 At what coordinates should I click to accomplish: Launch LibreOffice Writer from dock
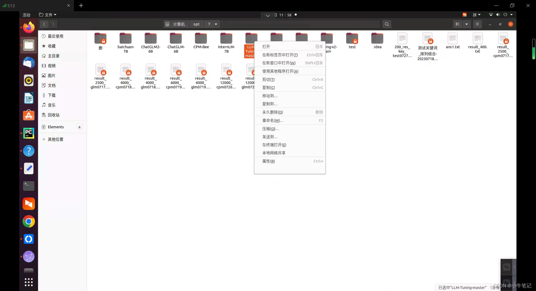pos(29,98)
